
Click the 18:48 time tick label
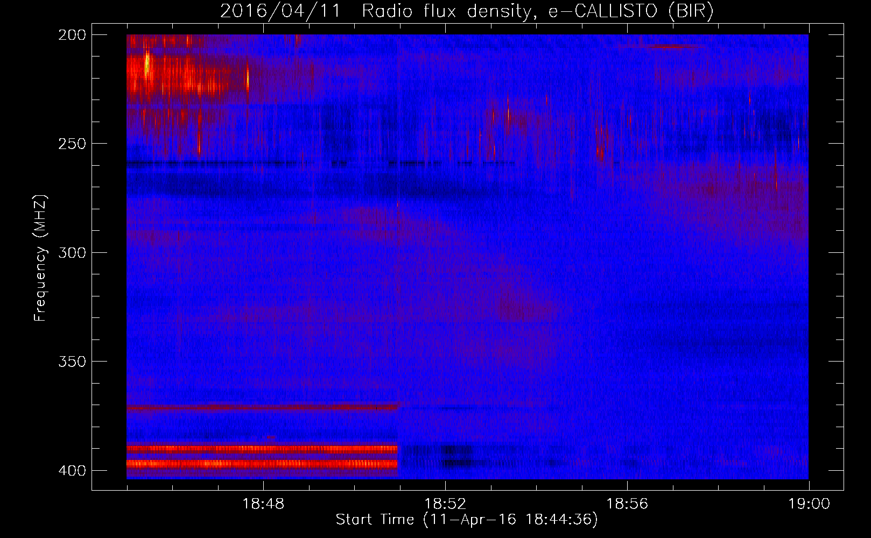point(263,504)
